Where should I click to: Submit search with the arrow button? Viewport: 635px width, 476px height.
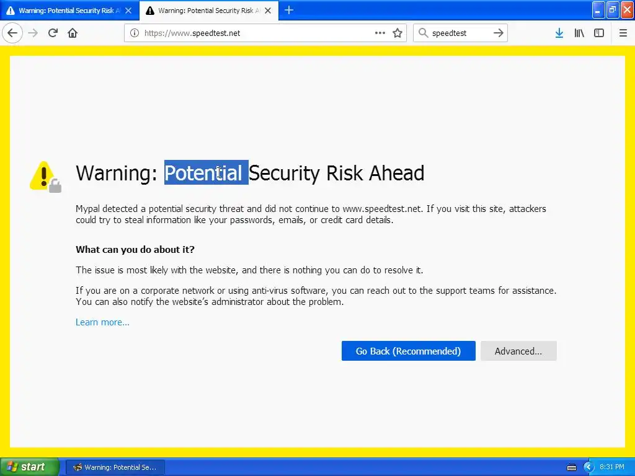499,33
